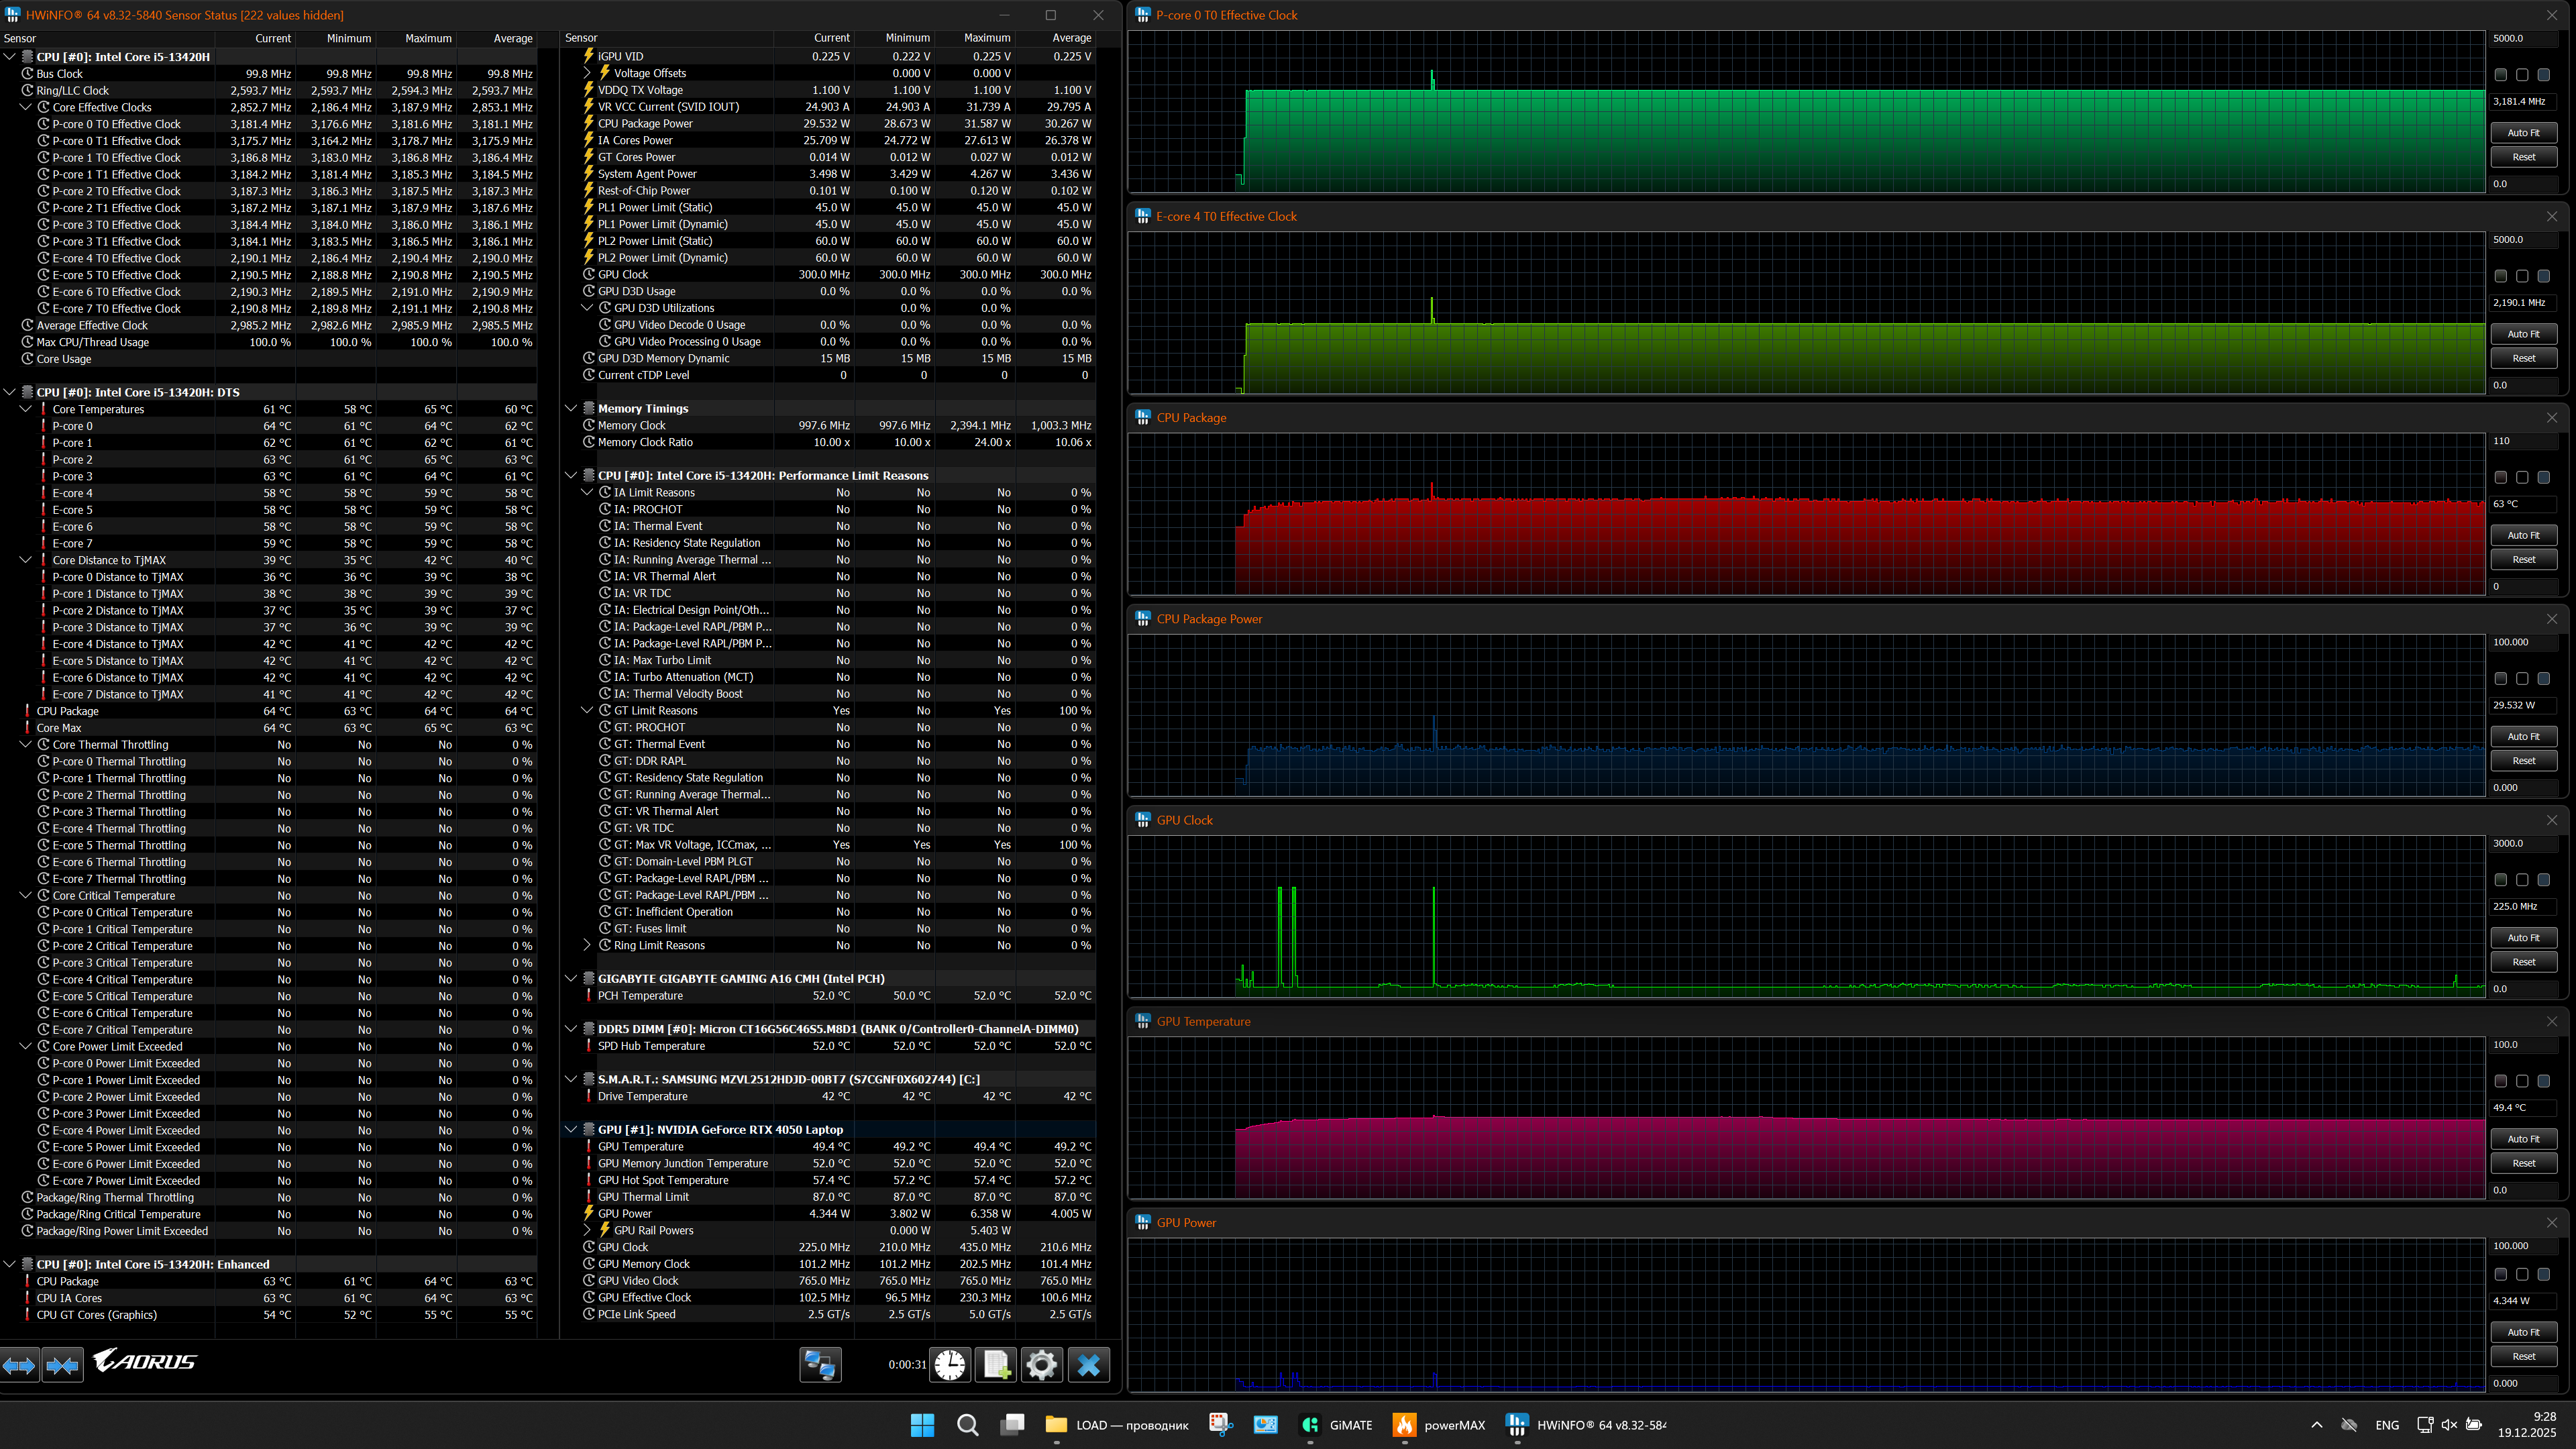Open GiMATE from the taskbar
The width and height of the screenshot is (2576, 1449).
[1336, 1425]
